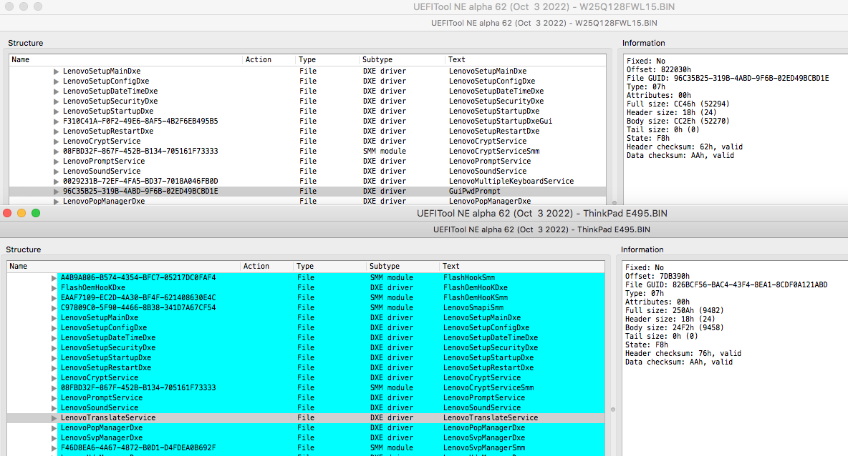Close the ThinkPad E495.BIN window
Screen dimensions: 848x456
point(8,213)
